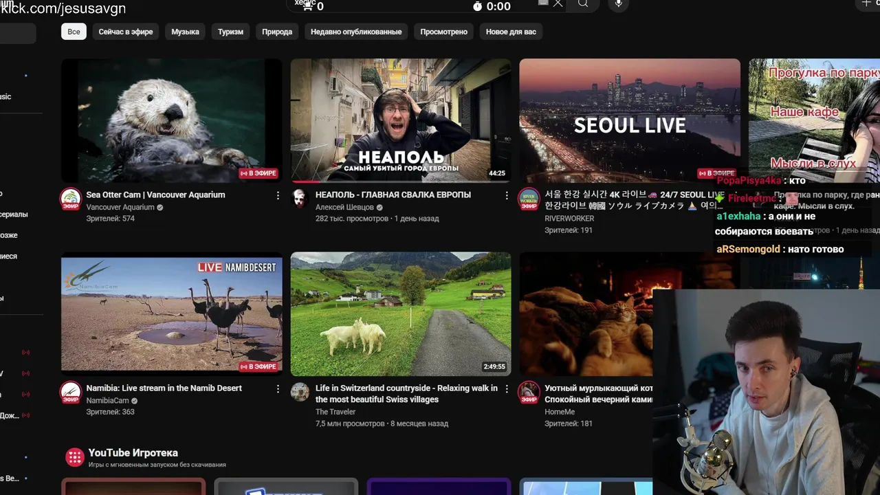Go to NamibiaCam channel name link
This screenshot has width=880, height=495.
coord(107,400)
